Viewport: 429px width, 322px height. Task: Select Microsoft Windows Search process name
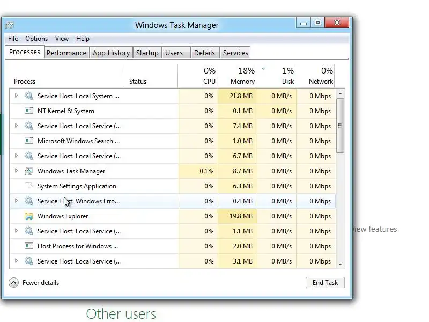(x=78, y=141)
